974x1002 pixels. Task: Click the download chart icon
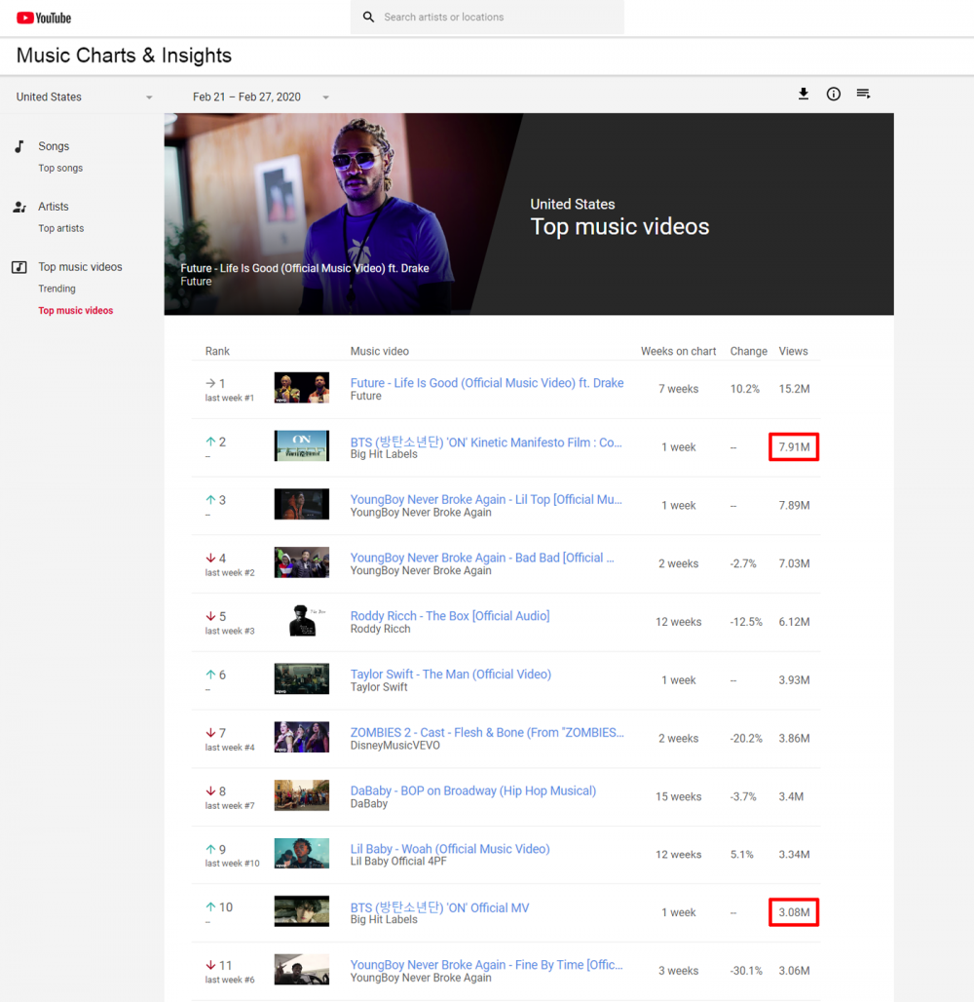click(x=804, y=94)
